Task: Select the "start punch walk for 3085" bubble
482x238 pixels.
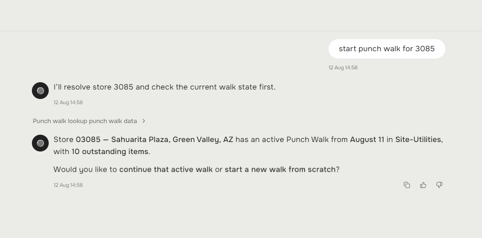Action: click(387, 49)
